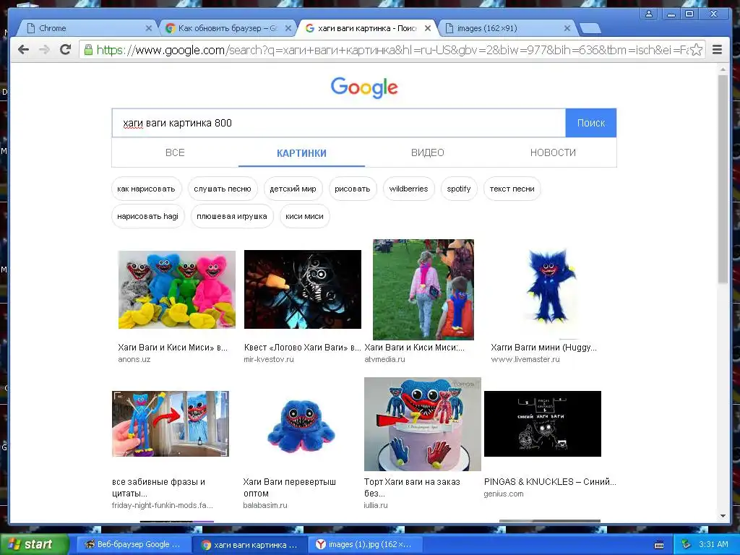
Task: Open 'Хаги Ваги перевертыш оптом' result link
Action: pos(289,488)
